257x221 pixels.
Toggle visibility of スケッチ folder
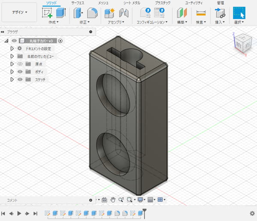point(20,79)
